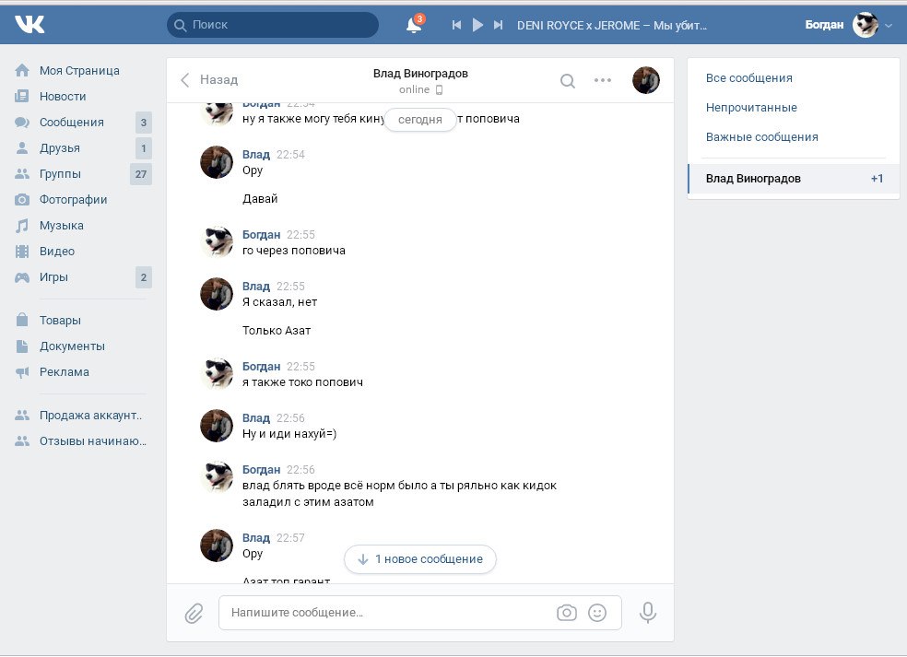Viewport: 907px width, 657px height.
Task: Open Музыка in the left sidebar
Action: point(61,226)
